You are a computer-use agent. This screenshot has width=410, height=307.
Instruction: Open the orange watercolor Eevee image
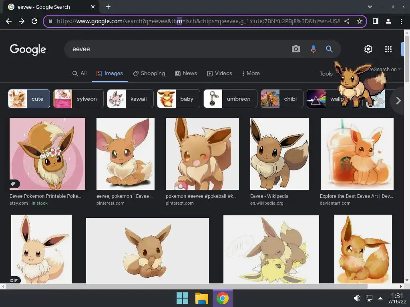363,249
